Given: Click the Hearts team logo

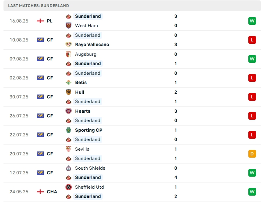Looking at the screenshot, I should click(69, 111).
